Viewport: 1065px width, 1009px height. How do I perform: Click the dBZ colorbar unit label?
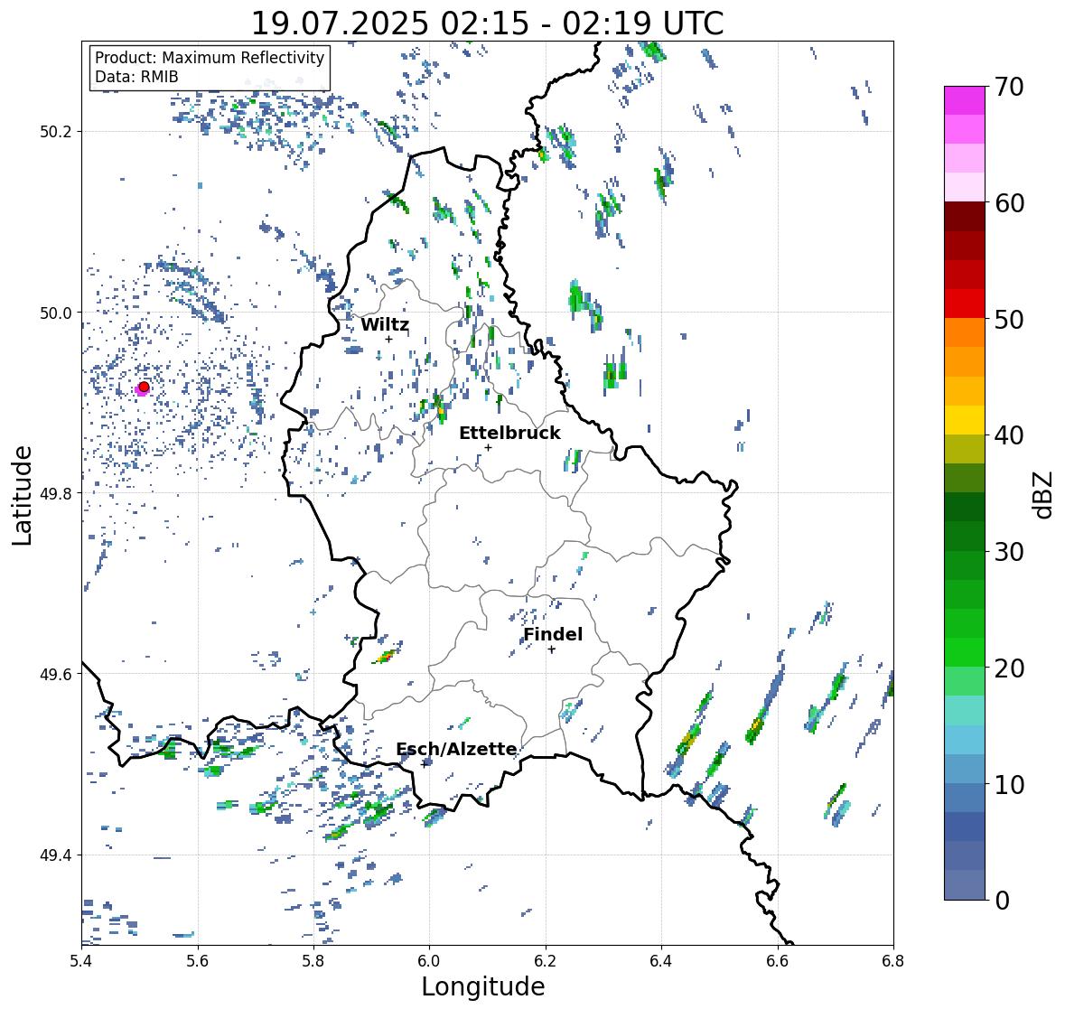[1042, 493]
